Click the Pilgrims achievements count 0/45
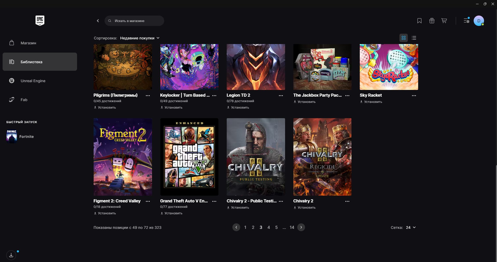Image resolution: width=497 pixels, height=262 pixels. click(x=107, y=101)
